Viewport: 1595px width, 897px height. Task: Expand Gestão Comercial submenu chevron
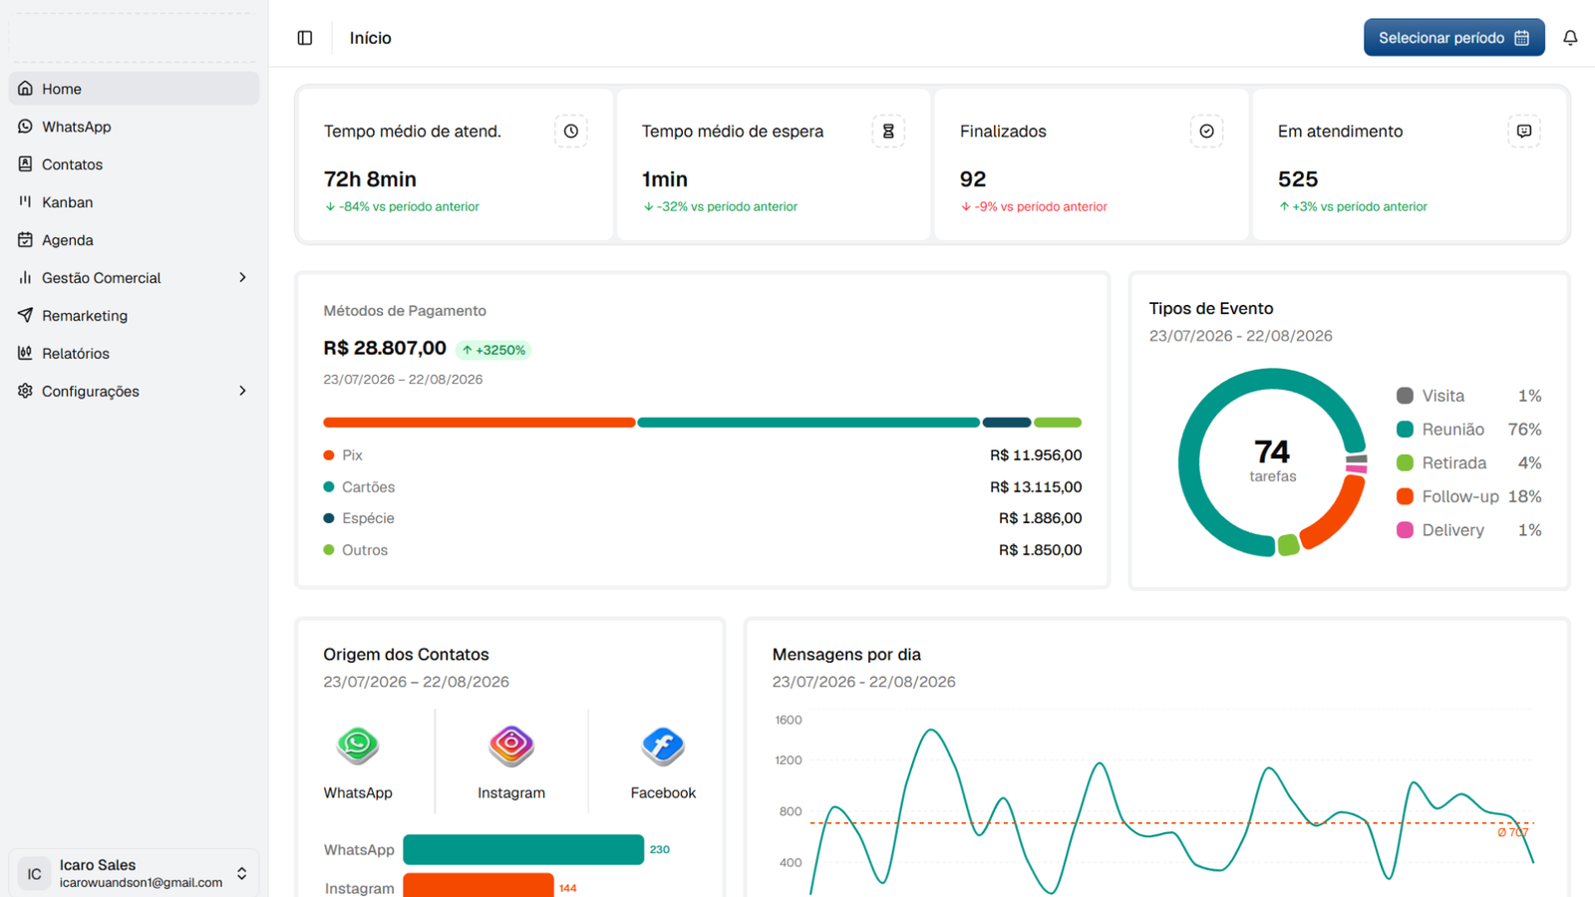pyautogui.click(x=242, y=278)
